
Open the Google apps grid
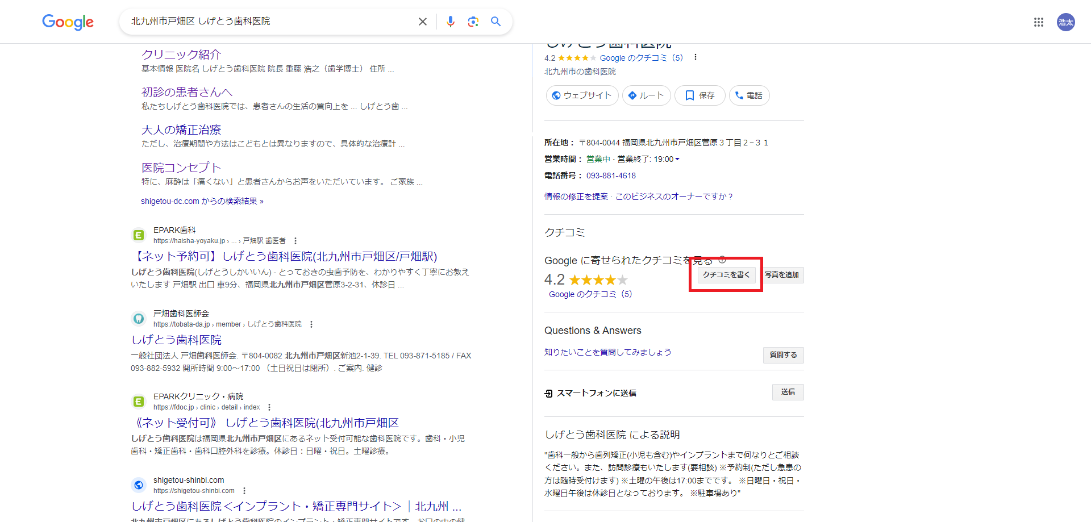tap(1039, 22)
